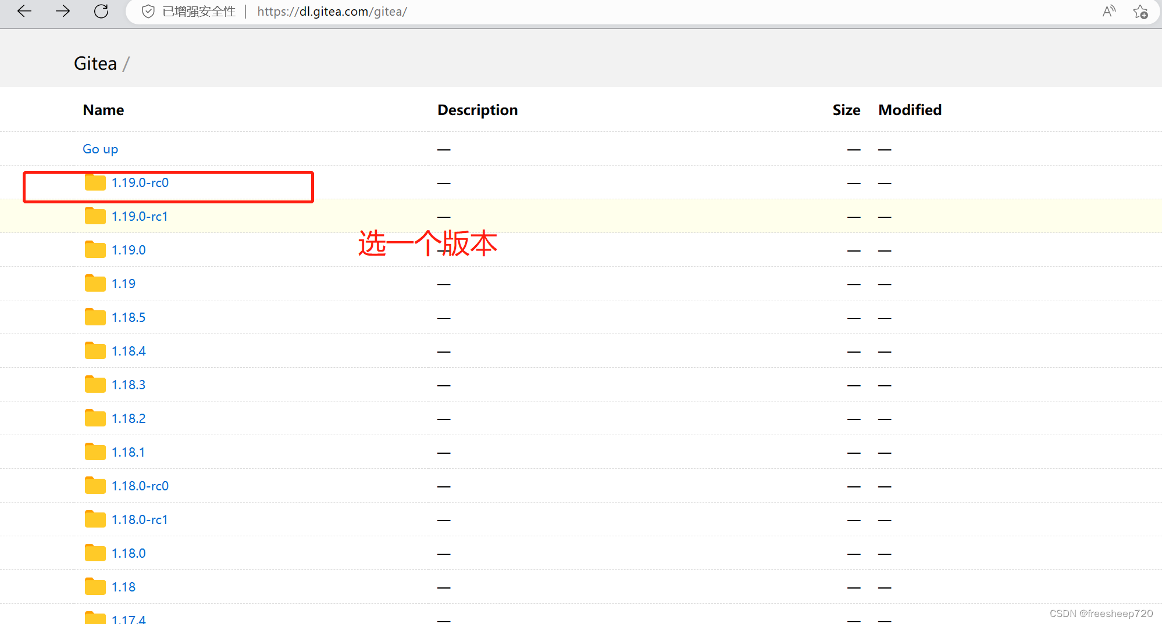This screenshot has width=1162, height=624.
Task: Open the 1.18.5 version folder
Action: click(x=129, y=318)
